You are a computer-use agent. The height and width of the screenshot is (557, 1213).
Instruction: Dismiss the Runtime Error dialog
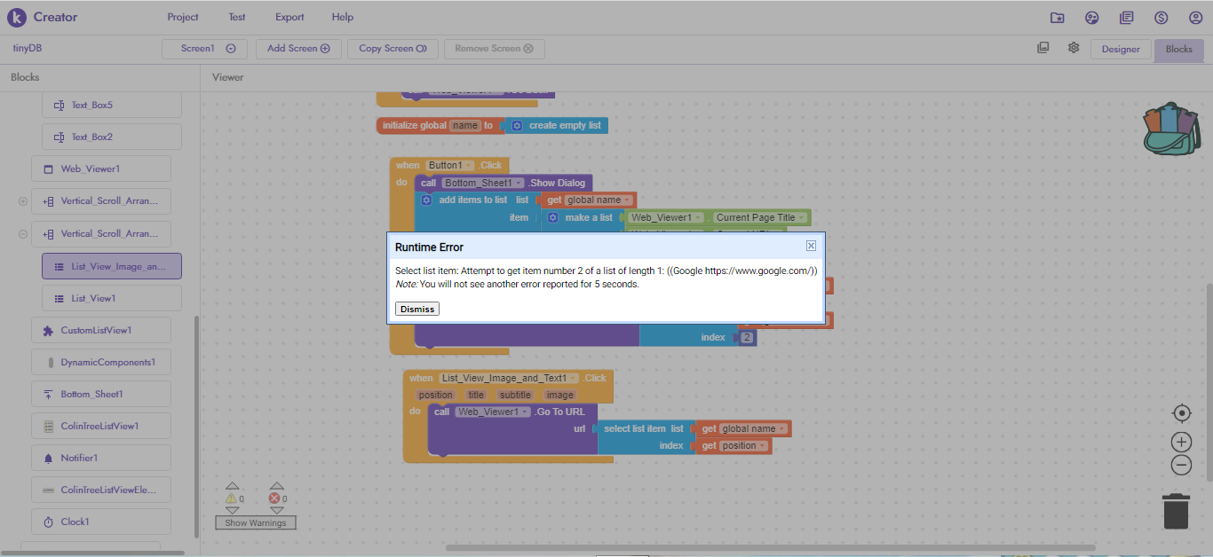point(417,309)
